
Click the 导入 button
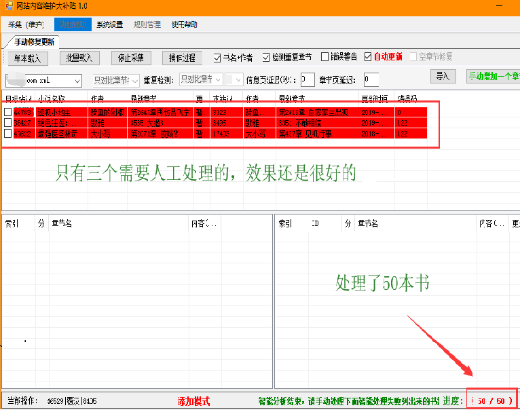pos(444,77)
